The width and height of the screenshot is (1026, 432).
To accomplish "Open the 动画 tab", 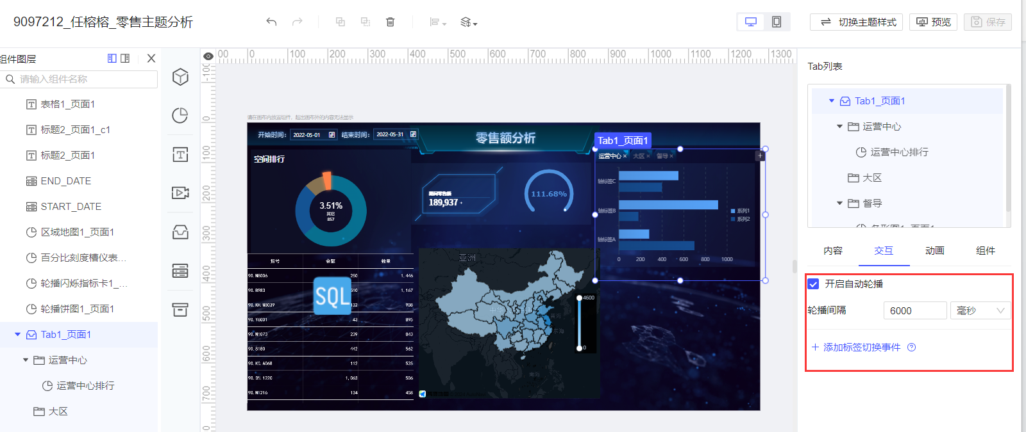I will pos(934,251).
